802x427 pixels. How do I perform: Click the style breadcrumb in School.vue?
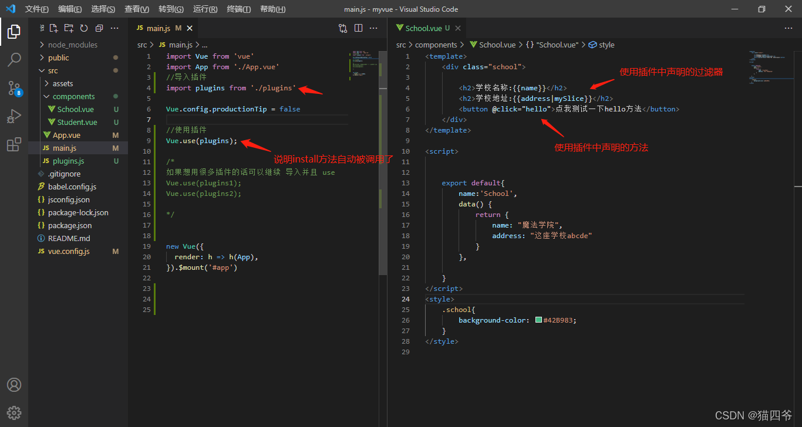(x=602, y=45)
